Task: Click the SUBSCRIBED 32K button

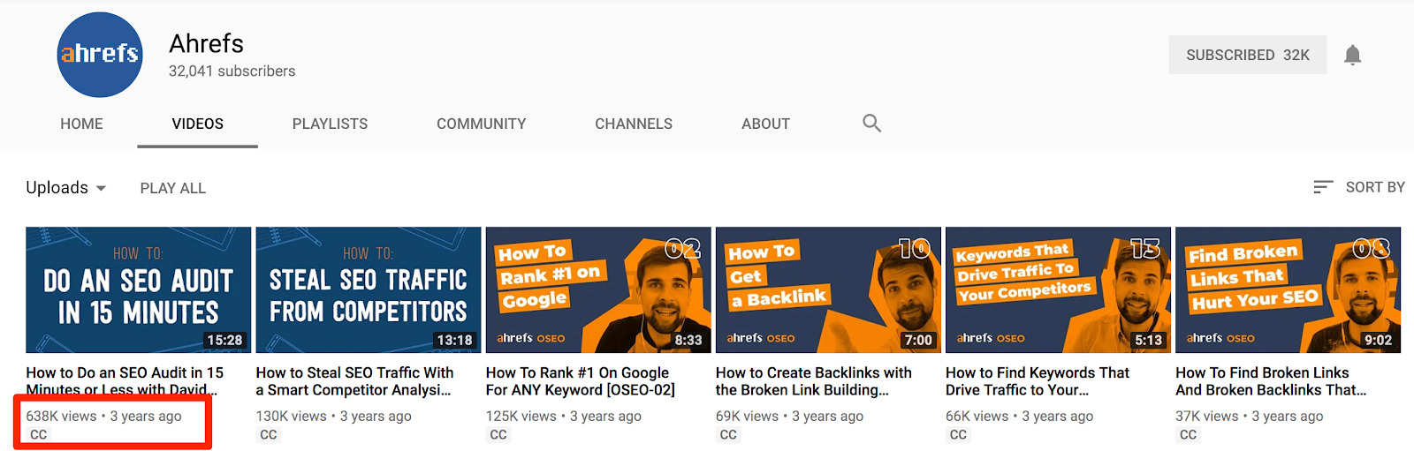Action: [1248, 55]
